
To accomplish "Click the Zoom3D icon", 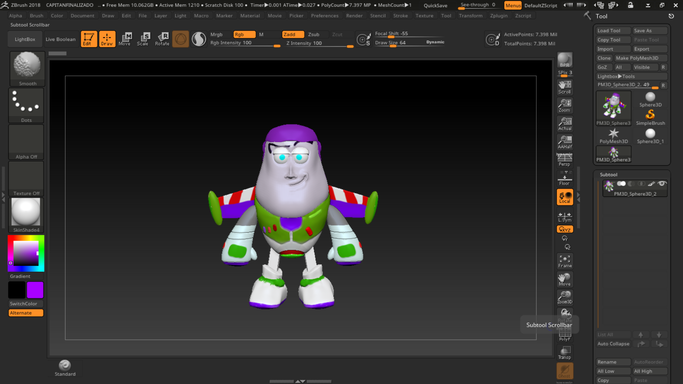I will pyautogui.click(x=565, y=298).
